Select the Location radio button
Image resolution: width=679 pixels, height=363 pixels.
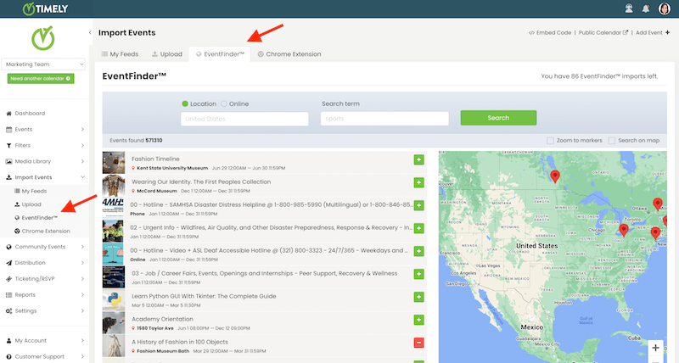185,103
